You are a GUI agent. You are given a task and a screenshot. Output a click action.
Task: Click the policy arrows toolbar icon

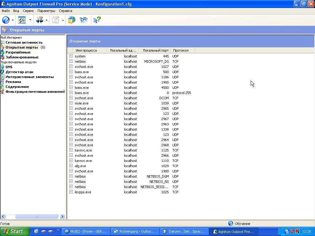39,20
